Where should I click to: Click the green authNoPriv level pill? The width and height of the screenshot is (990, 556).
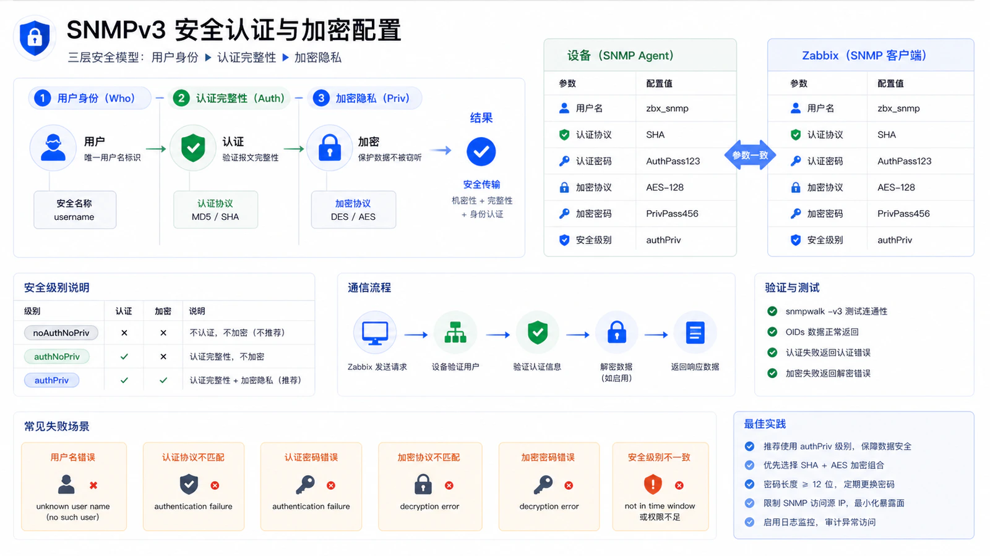pos(57,356)
